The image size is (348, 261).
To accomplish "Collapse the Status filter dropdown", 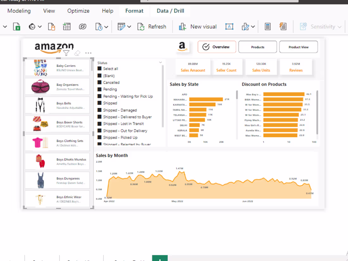I will pyautogui.click(x=160, y=62).
